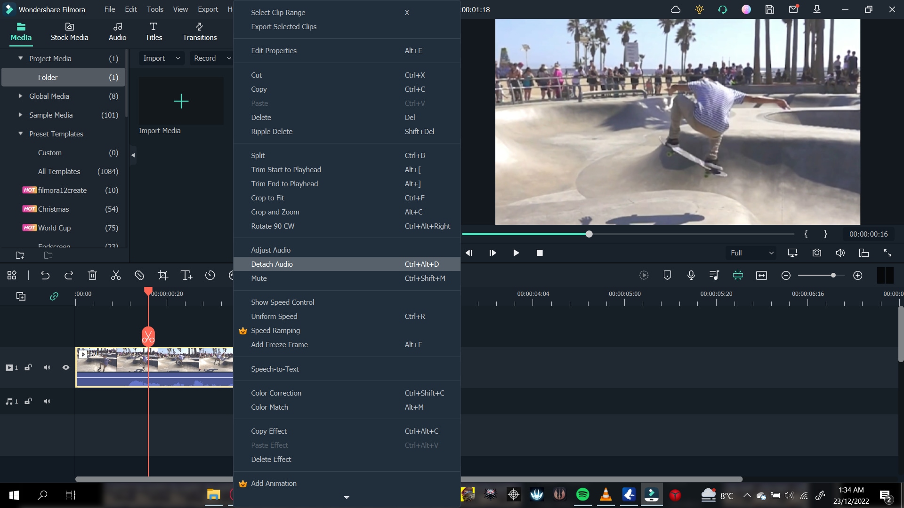904x508 pixels.
Task: Toggle audio mute on audio track
Action: coord(47,401)
